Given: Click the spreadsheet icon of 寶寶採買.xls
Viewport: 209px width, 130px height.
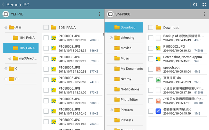Looking at the screenshot, I should [158, 80].
